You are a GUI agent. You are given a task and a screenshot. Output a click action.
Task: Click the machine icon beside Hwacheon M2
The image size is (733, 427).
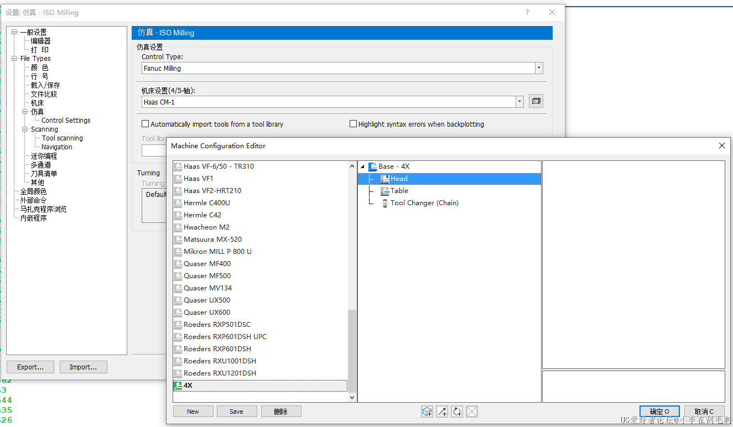(178, 227)
